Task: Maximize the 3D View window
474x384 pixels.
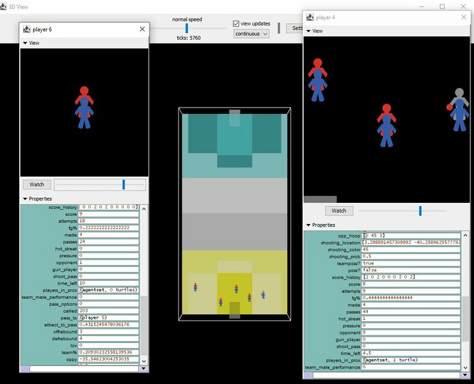Action: pos(442,6)
